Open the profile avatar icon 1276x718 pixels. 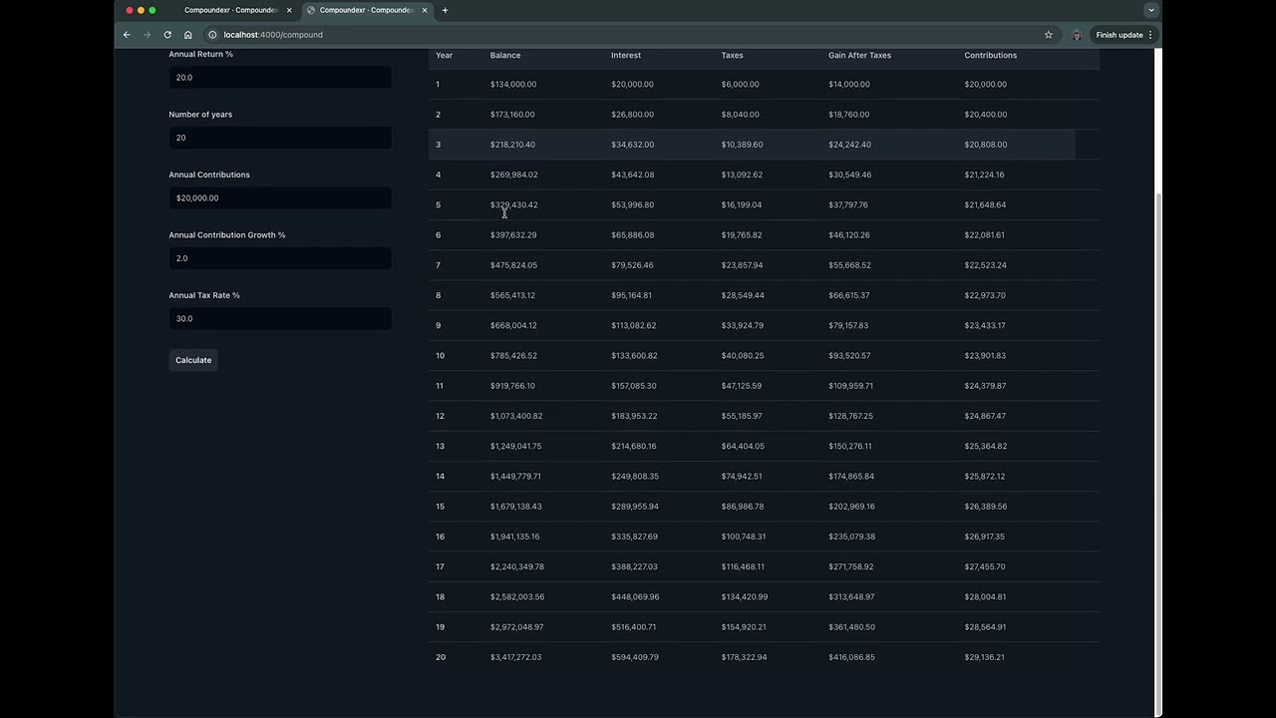[1077, 35]
